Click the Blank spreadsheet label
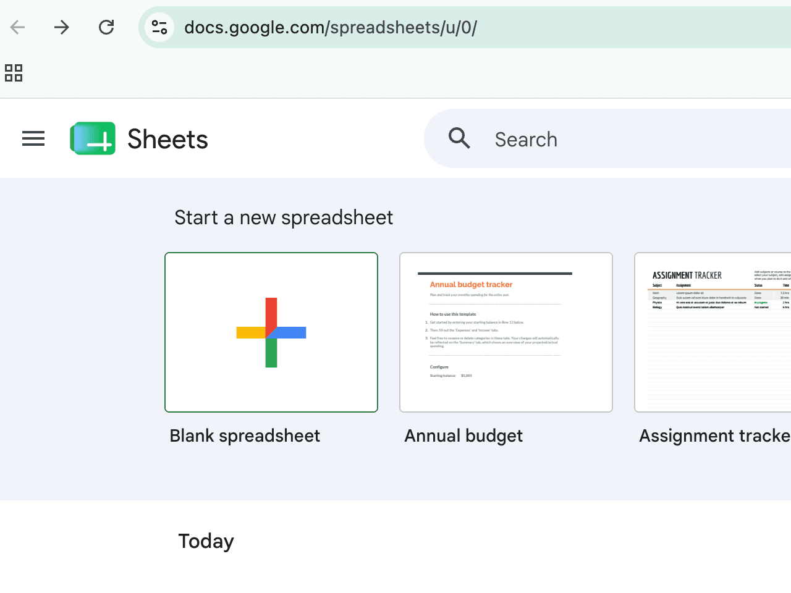 245,436
